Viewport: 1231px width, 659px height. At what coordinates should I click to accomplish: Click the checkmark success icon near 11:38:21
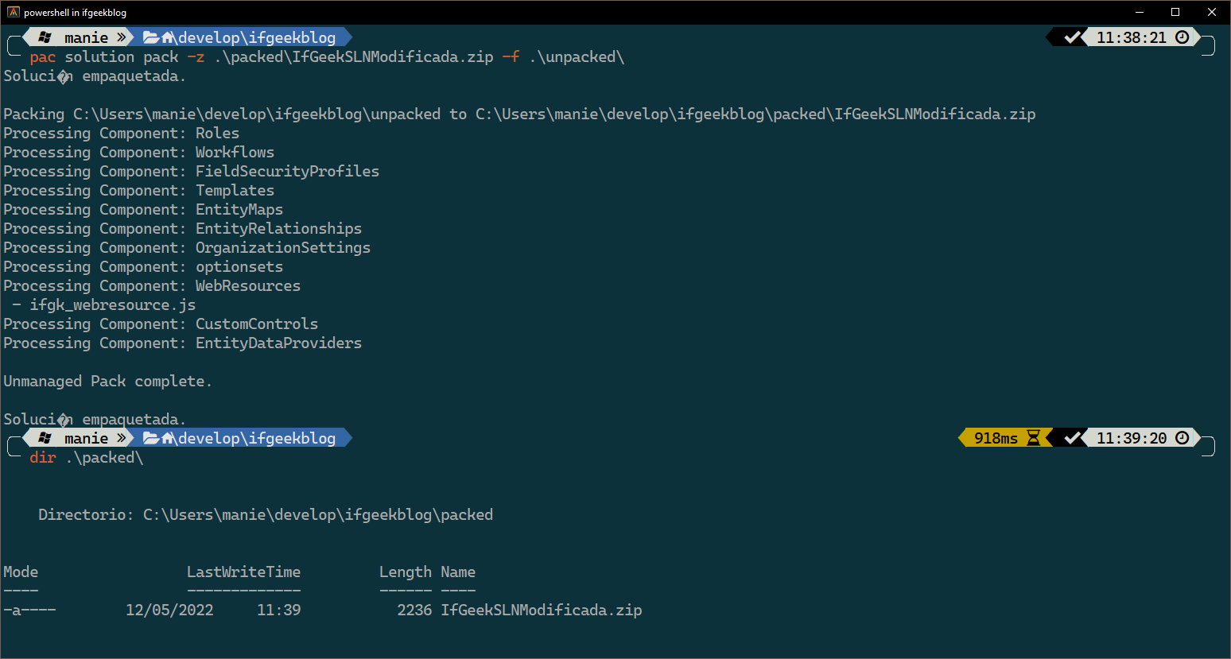coord(1074,37)
